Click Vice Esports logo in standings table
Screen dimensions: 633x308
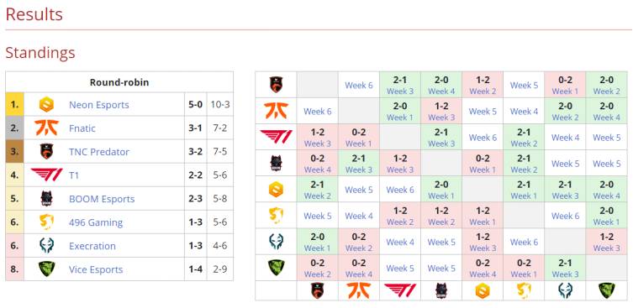(46, 269)
